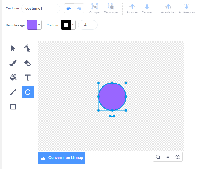The image size is (197, 169).
Task: Click the active Circle tool
Action: [x=28, y=92]
